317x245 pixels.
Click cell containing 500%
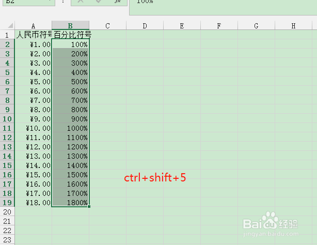coord(70,81)
